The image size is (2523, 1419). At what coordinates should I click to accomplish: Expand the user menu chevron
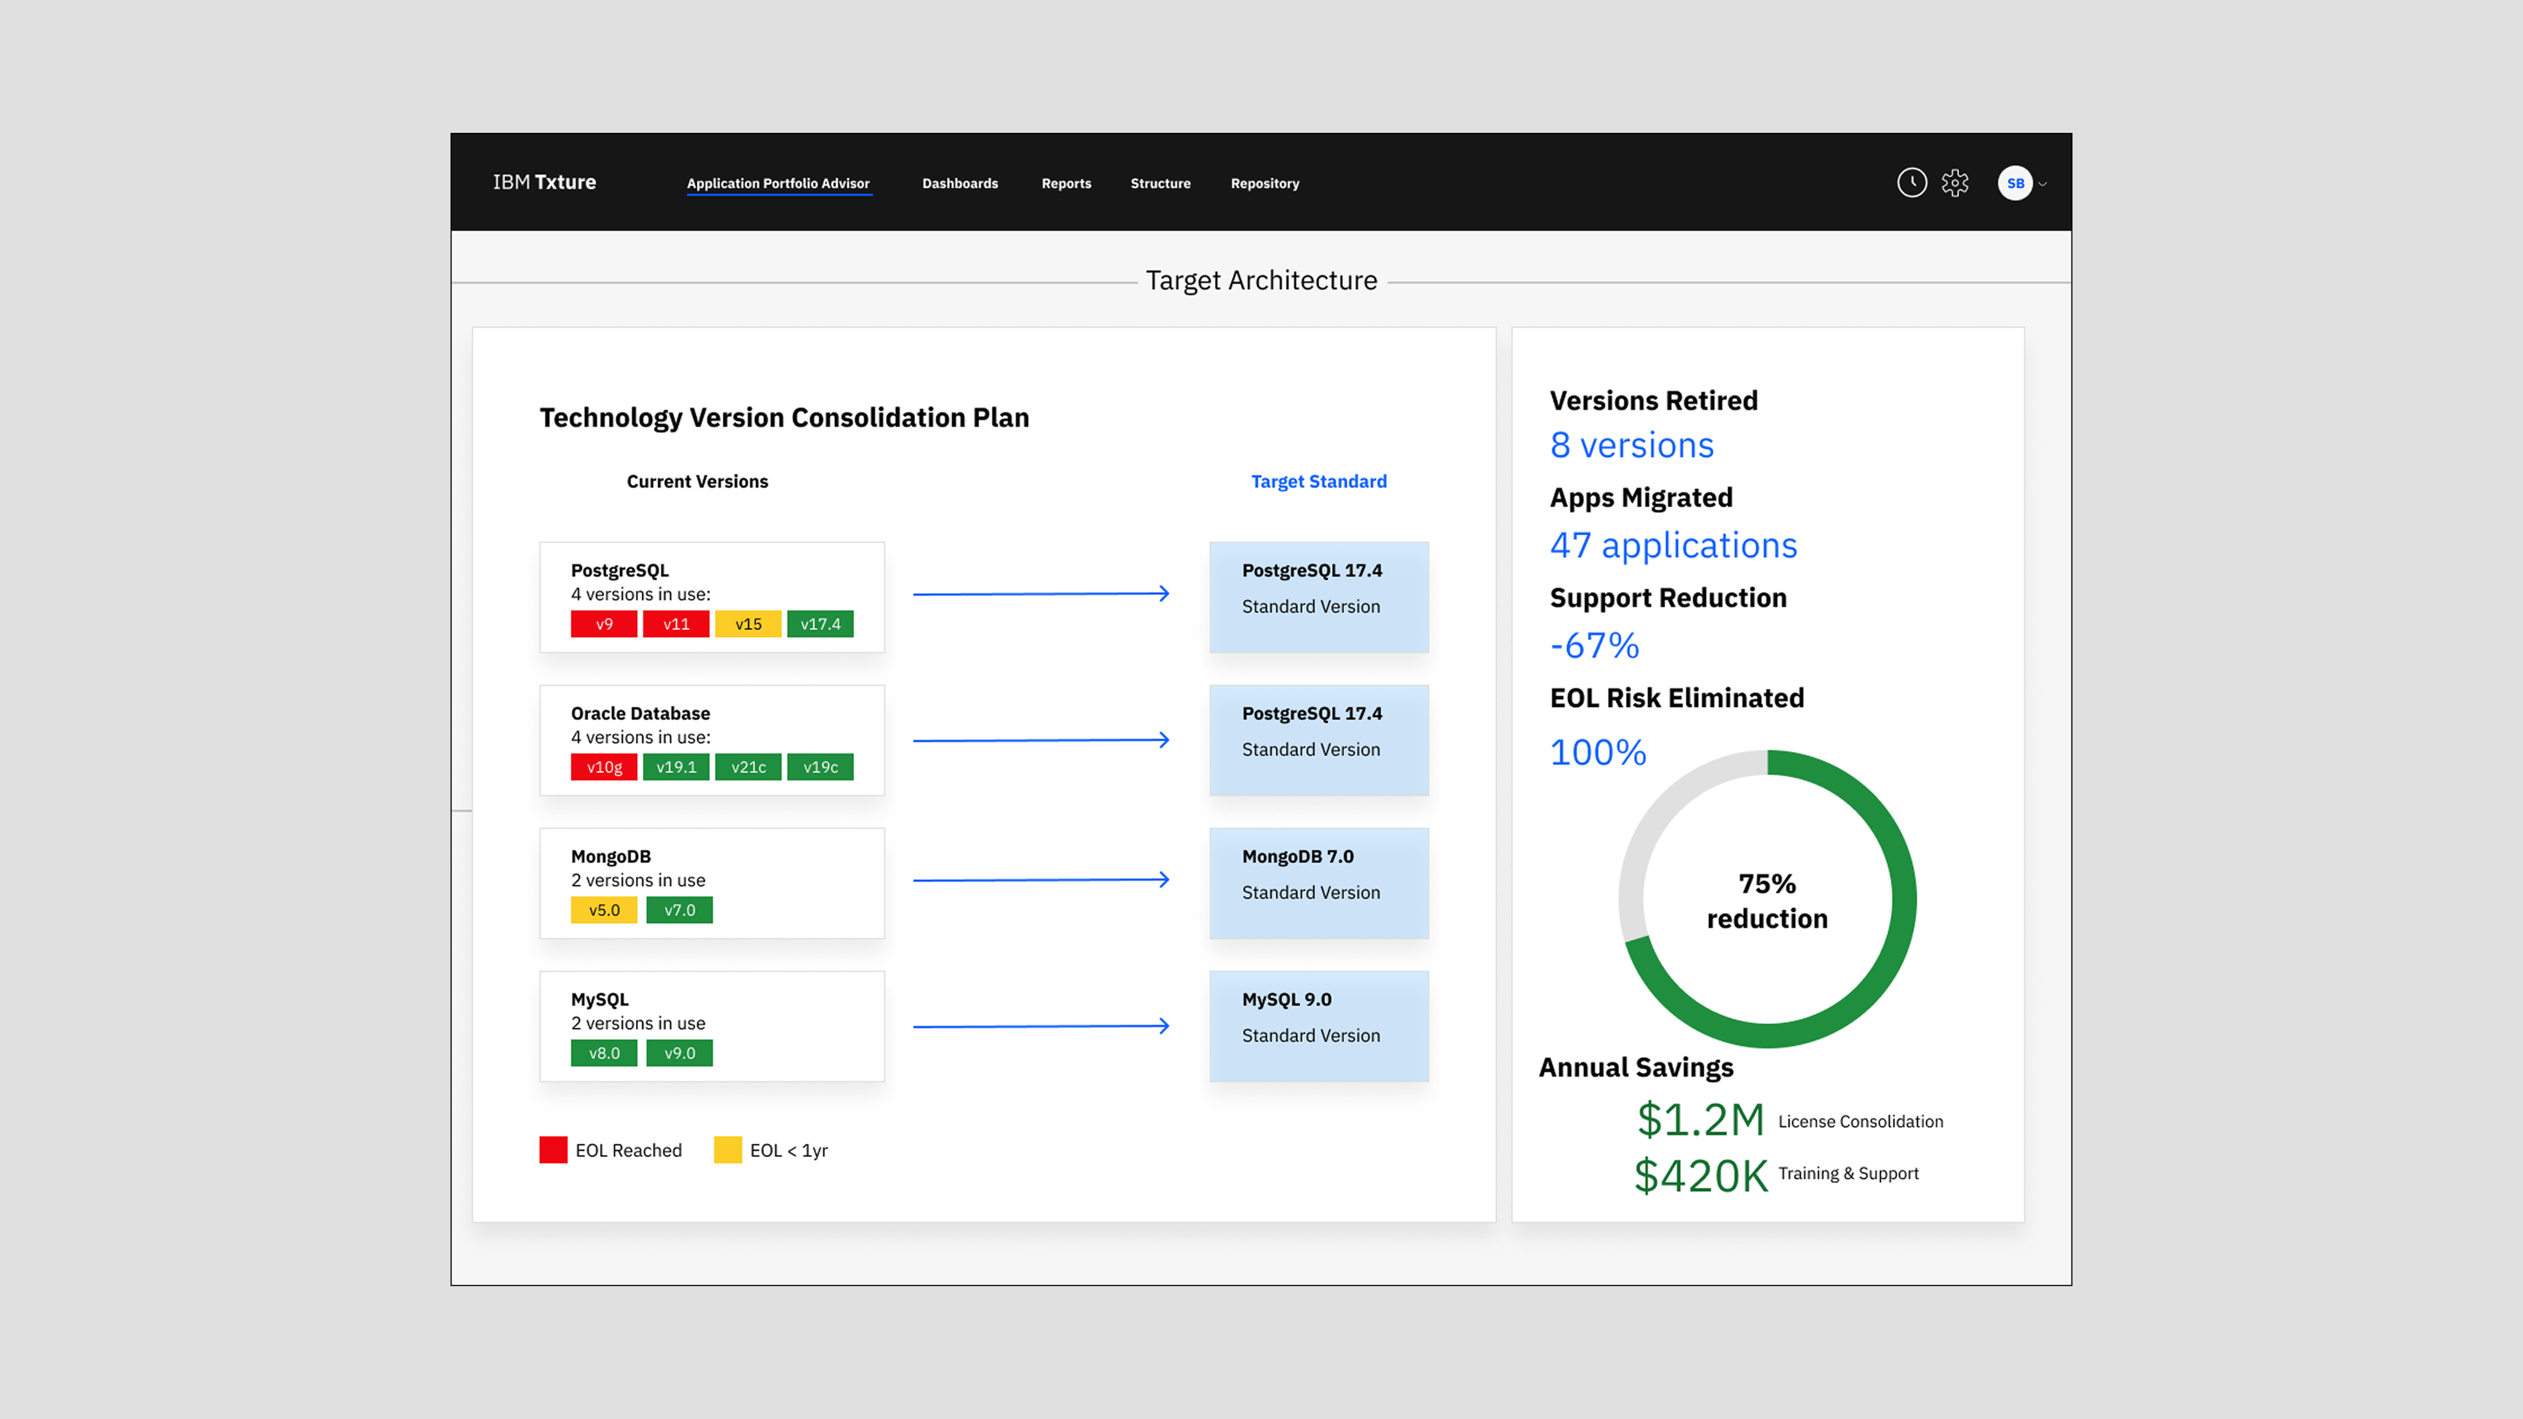(2043, 184)
